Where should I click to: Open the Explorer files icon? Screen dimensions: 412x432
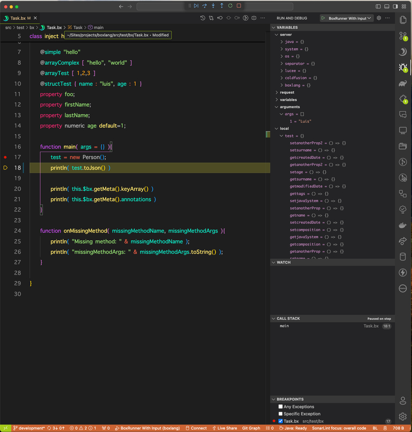(403, 19)
